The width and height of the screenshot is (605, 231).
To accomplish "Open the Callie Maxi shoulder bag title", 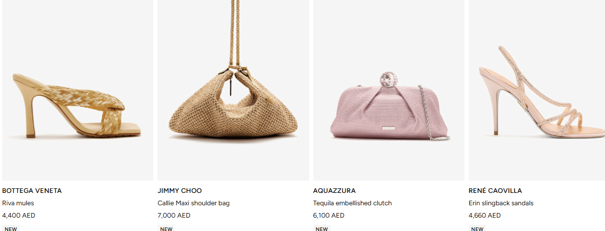I will point(193,203).
